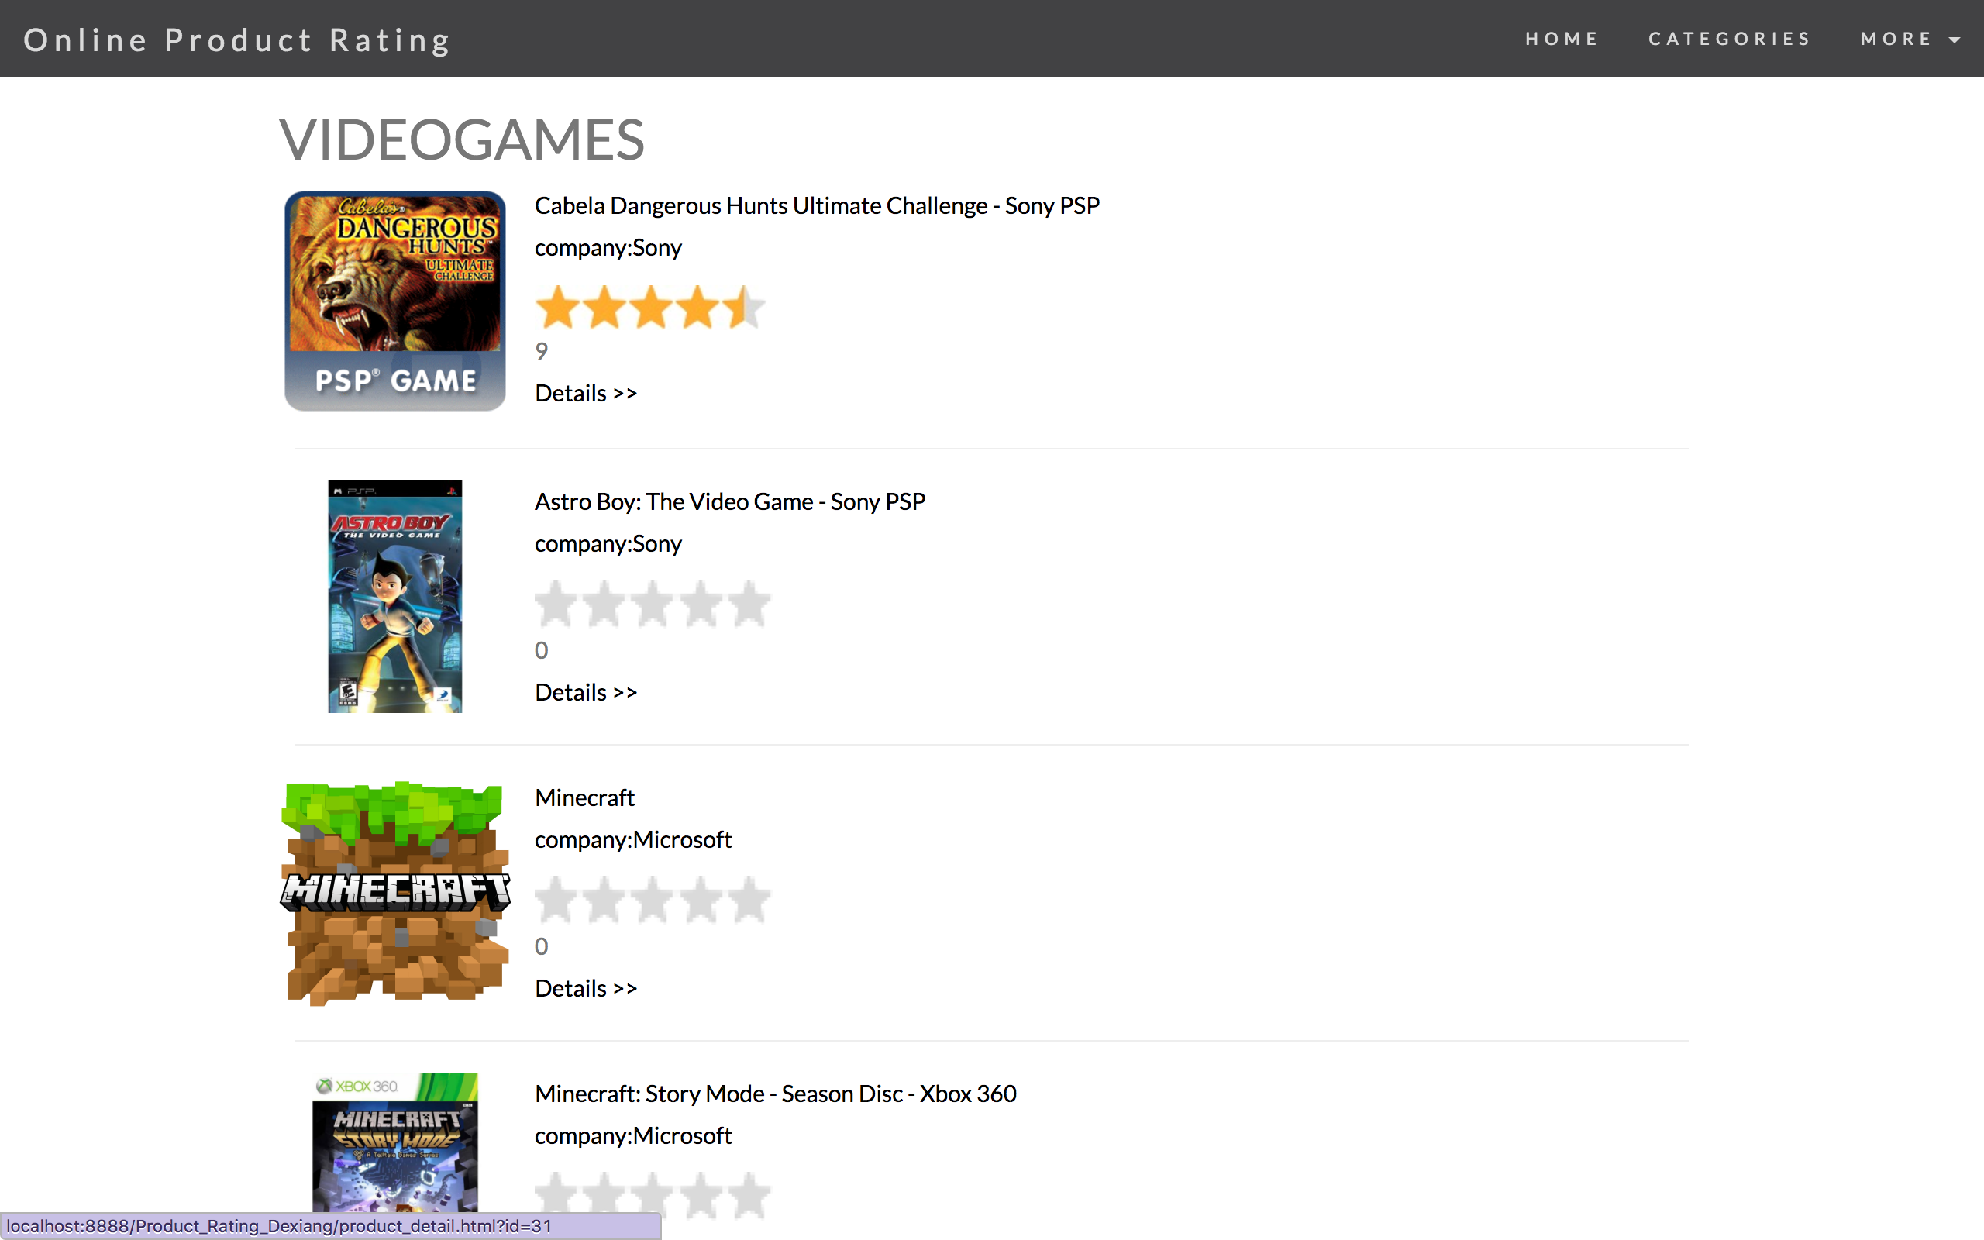1984x1240 pixels.
Task: Click the Minecraft Story Mode Xbox 360 cover
Action: coord(395,1142)
